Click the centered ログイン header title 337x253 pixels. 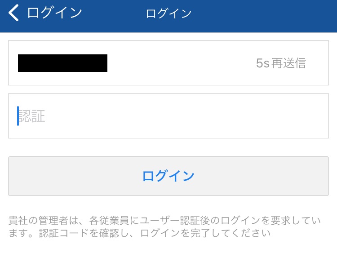168,13
